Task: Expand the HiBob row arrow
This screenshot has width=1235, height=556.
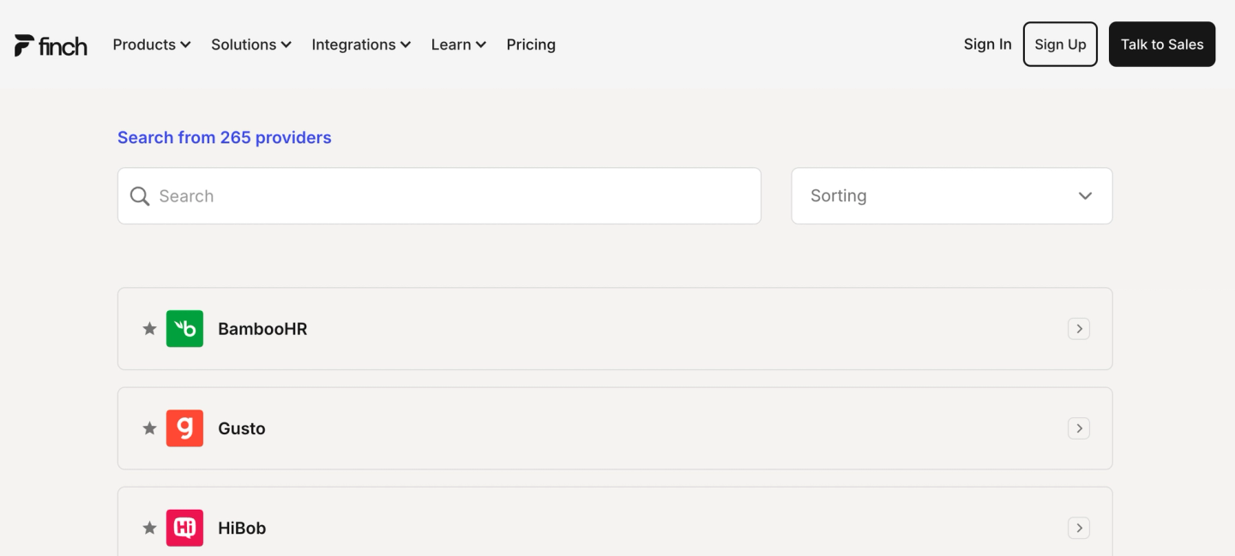Action: (1079, 528)
